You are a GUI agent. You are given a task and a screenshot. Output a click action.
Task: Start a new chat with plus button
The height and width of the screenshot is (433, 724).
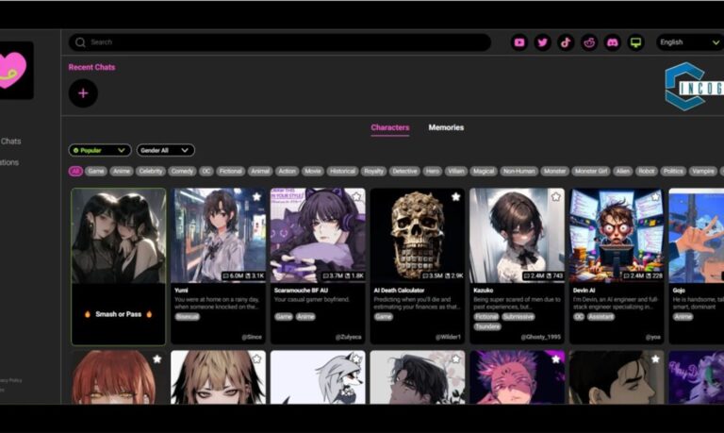click(83, 93)
